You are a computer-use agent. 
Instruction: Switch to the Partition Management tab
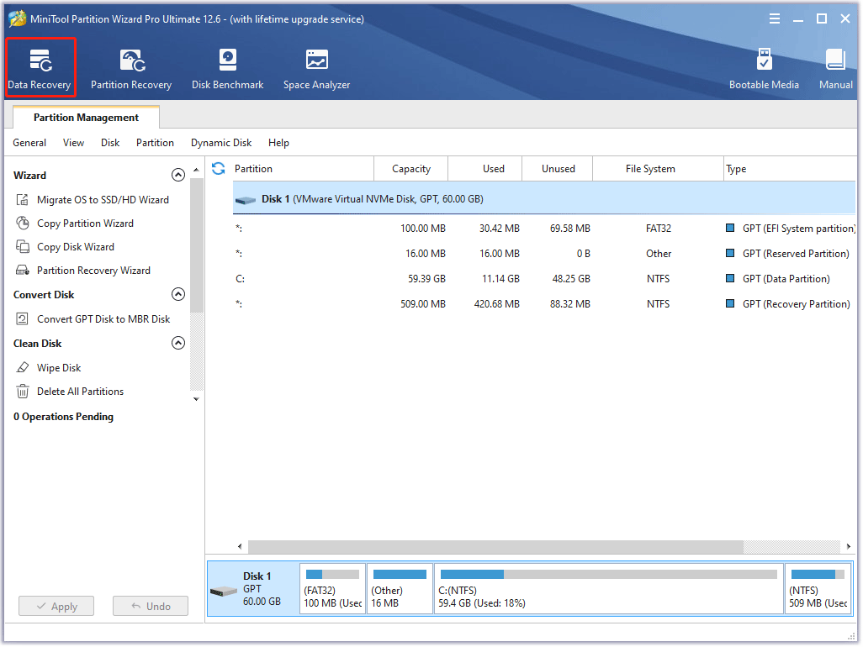point(85,117)
